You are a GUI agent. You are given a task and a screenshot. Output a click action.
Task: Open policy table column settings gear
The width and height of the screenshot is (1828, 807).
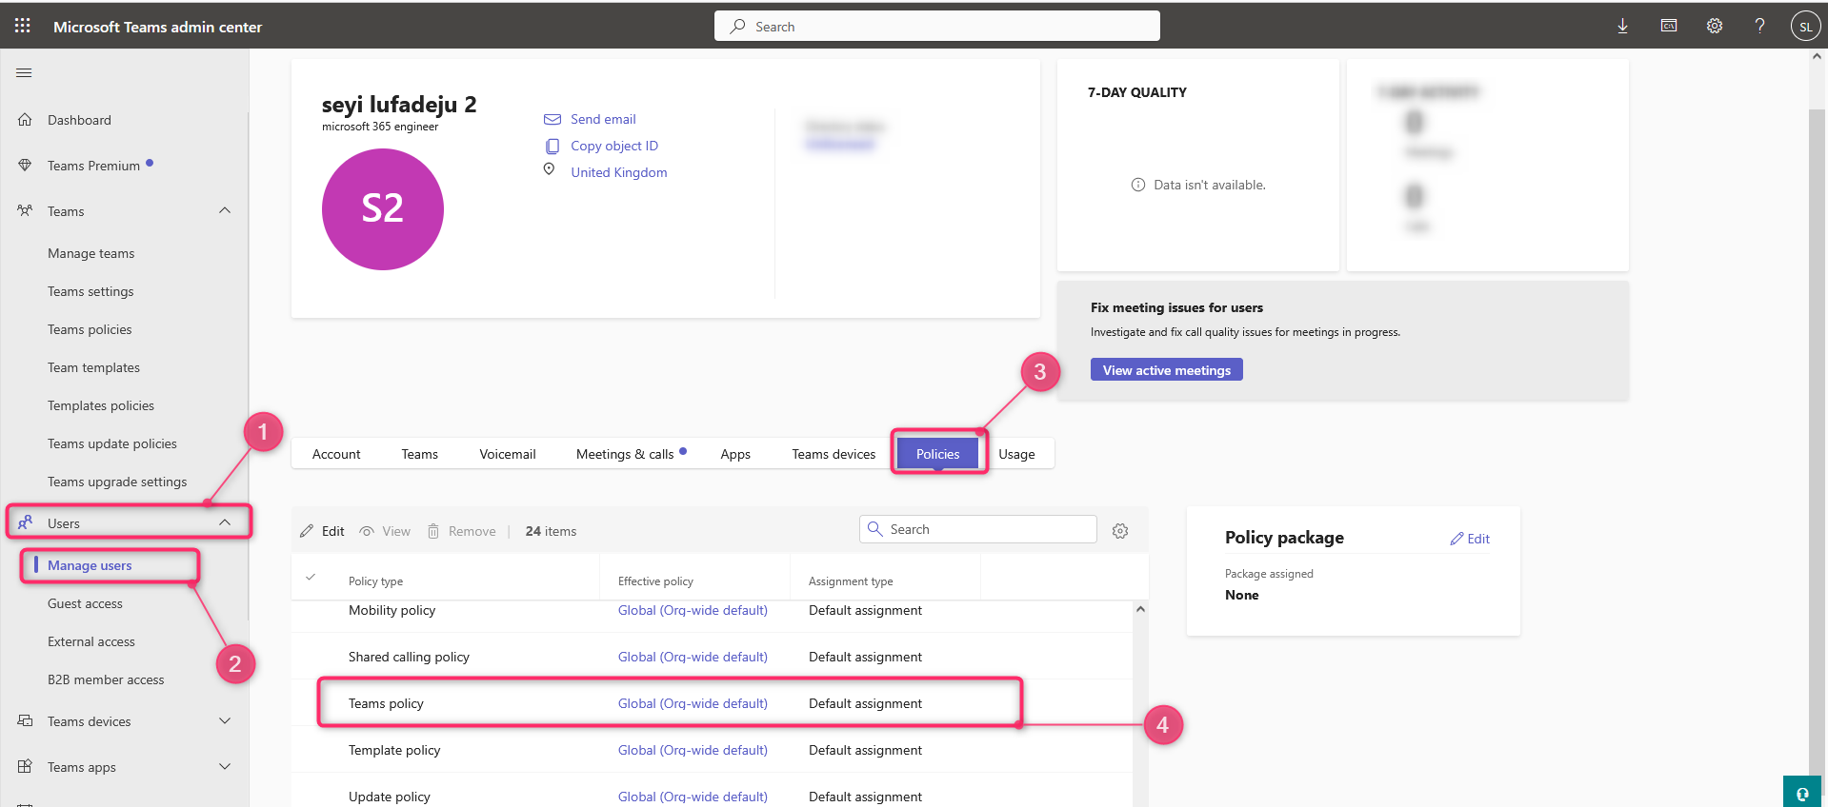[x=1120, y=531]
